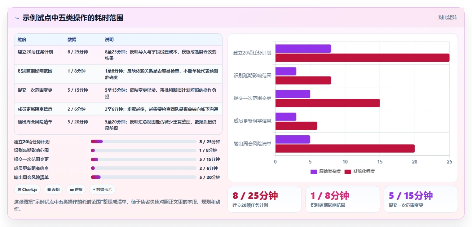The height and width of the screenshot is (227, 472).
Task: Select the Chart.js tag chip
Action: 27,189
